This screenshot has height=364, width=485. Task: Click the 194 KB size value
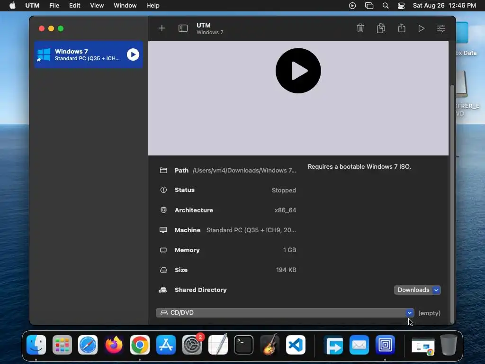tap(286, 270)
